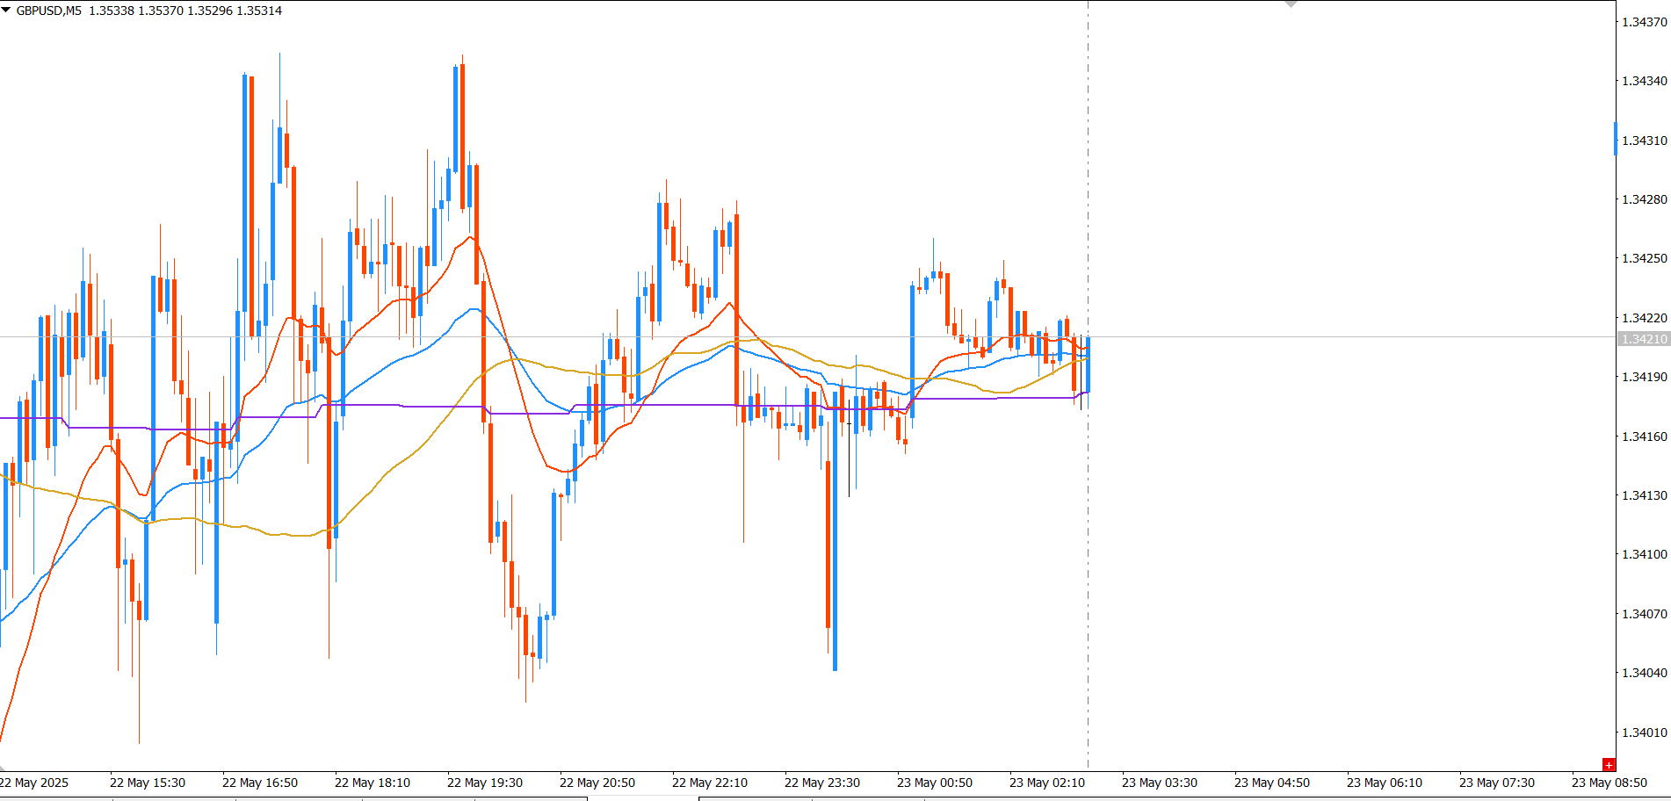The image size is (1671, 801).
Task: Click the 1.34160 price scale label
Action: (x=1644, y=437)
